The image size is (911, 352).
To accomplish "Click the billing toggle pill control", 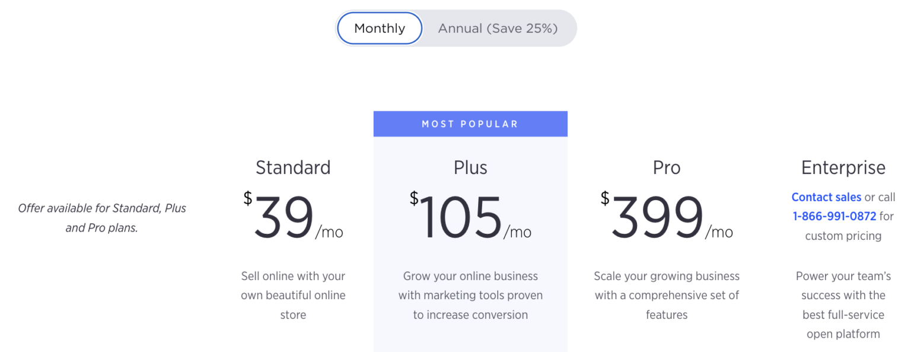I will point(455,28).
